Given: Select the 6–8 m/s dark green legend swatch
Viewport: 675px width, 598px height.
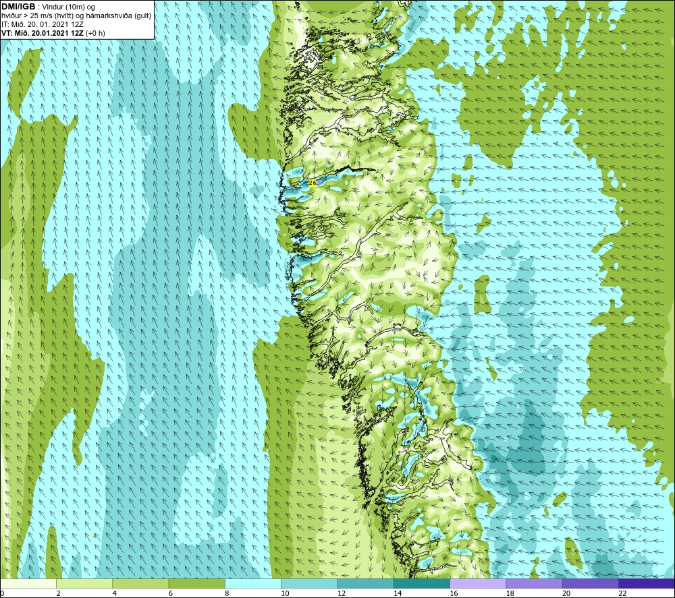Looking at the screenshot, I should 196,583.
